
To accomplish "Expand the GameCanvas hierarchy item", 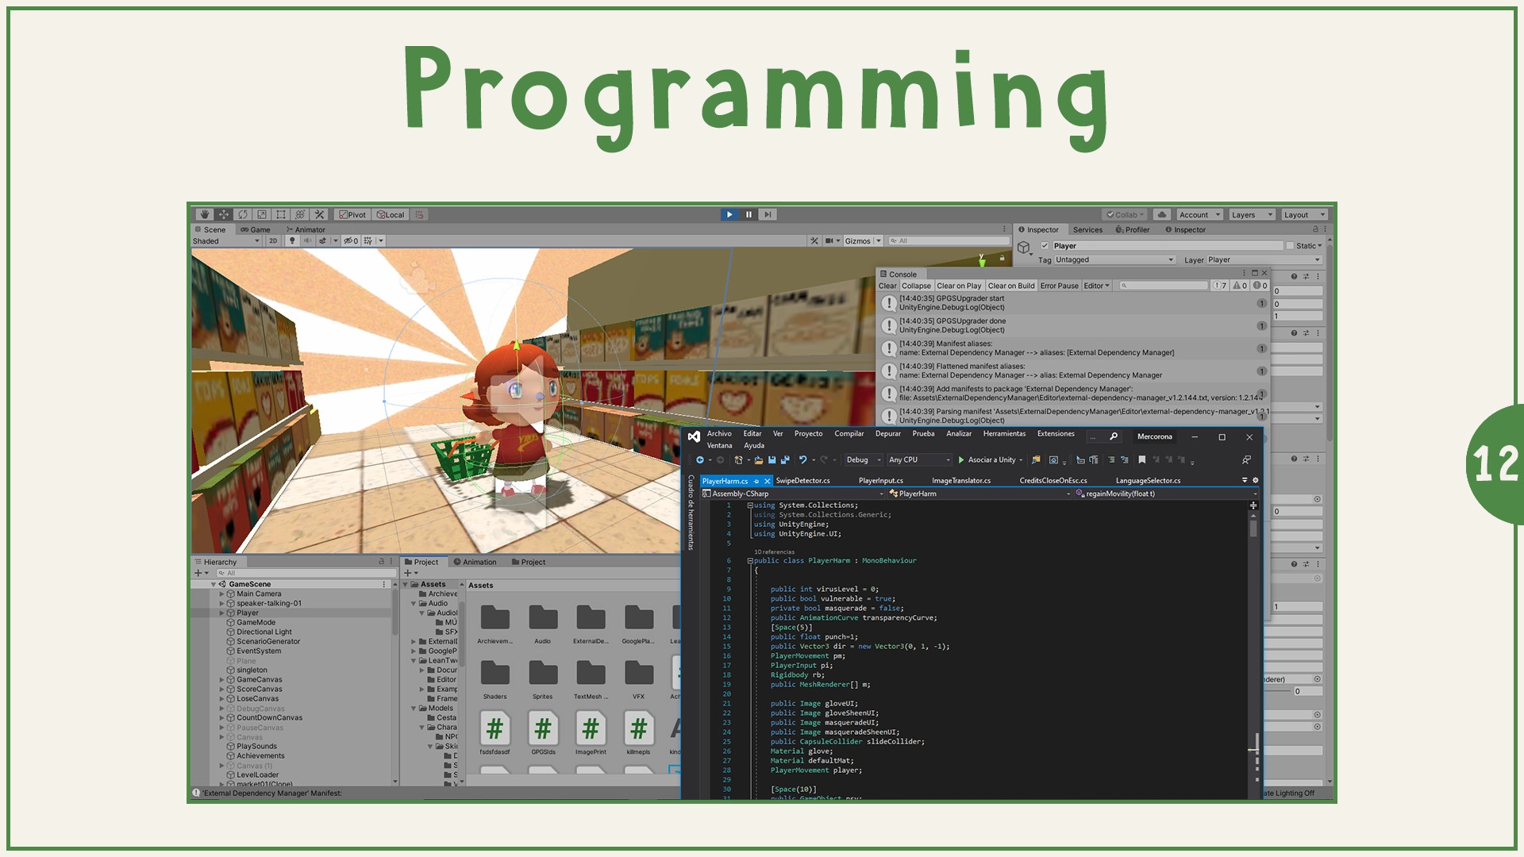I will coord(222,680).
